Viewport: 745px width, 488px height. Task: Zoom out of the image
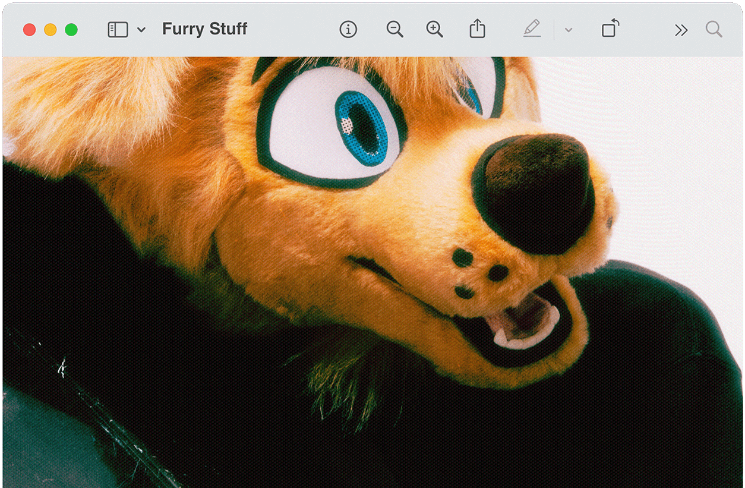(x=394, y=29)
